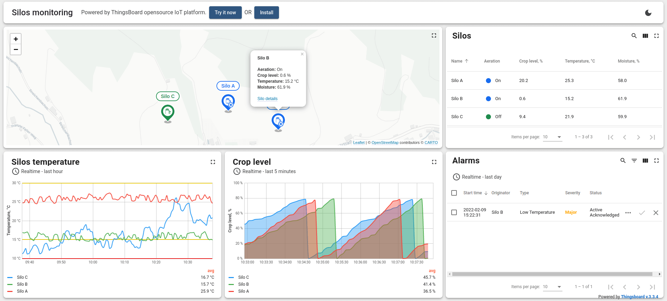Image resolution: width=667 pixels, height=301 pixels.
Task: Open column selector in Alarms panel
Action: pyautogui.click(x=645, y=161)
